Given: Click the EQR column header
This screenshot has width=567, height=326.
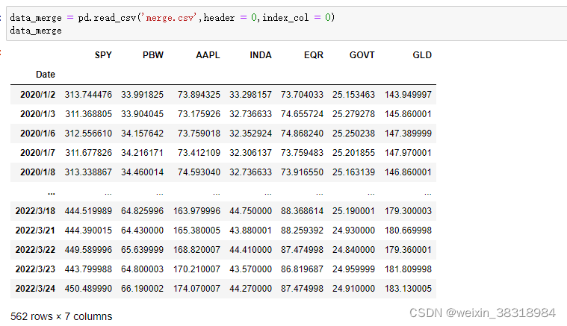Looking at the screenshot, I should coord(314,55).
